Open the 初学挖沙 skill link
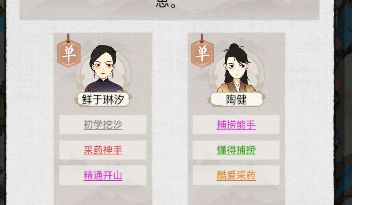The width and height of the screenshot is (365, 205). [x=102, y=125]
